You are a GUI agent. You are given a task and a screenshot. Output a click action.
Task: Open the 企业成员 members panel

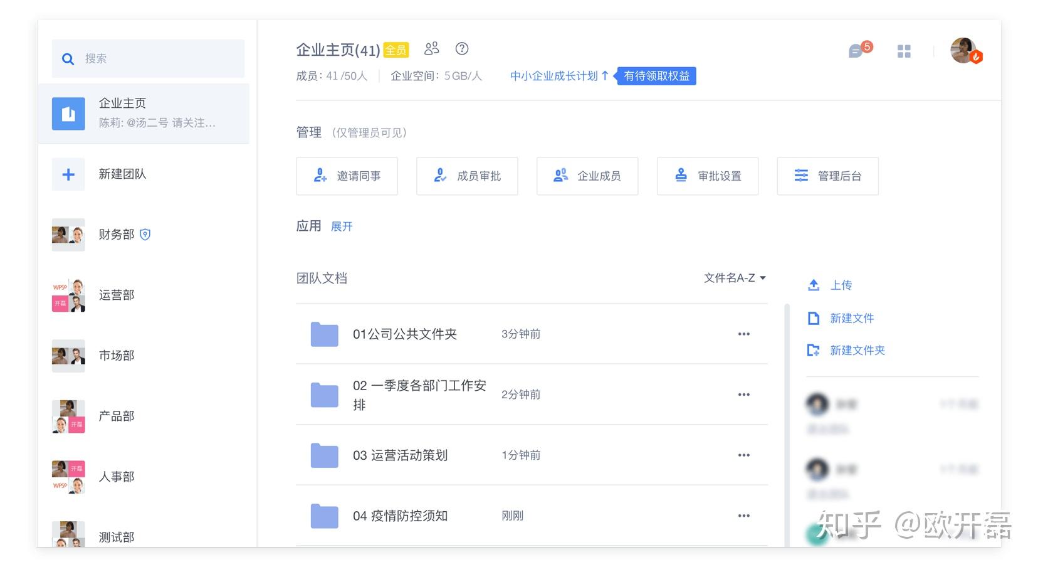(x=560, y=176)
